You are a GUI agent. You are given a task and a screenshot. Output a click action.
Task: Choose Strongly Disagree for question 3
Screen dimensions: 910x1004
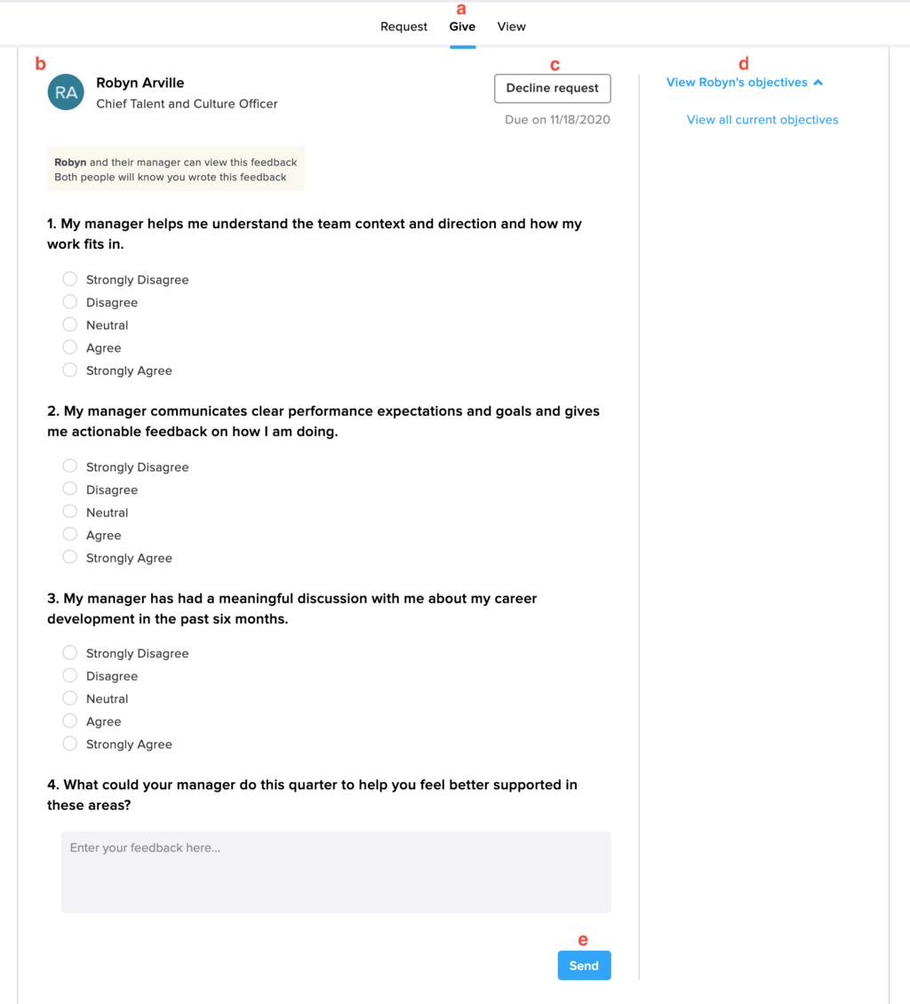70,652
